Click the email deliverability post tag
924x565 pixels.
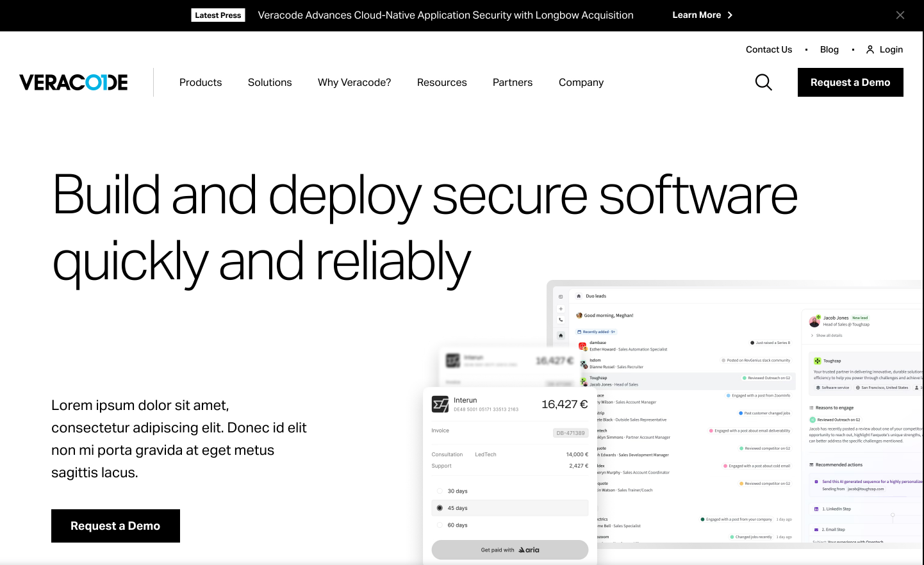tap(750, 431)
